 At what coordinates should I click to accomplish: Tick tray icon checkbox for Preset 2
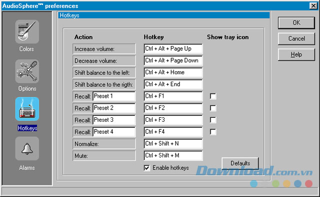pos(213,108)
